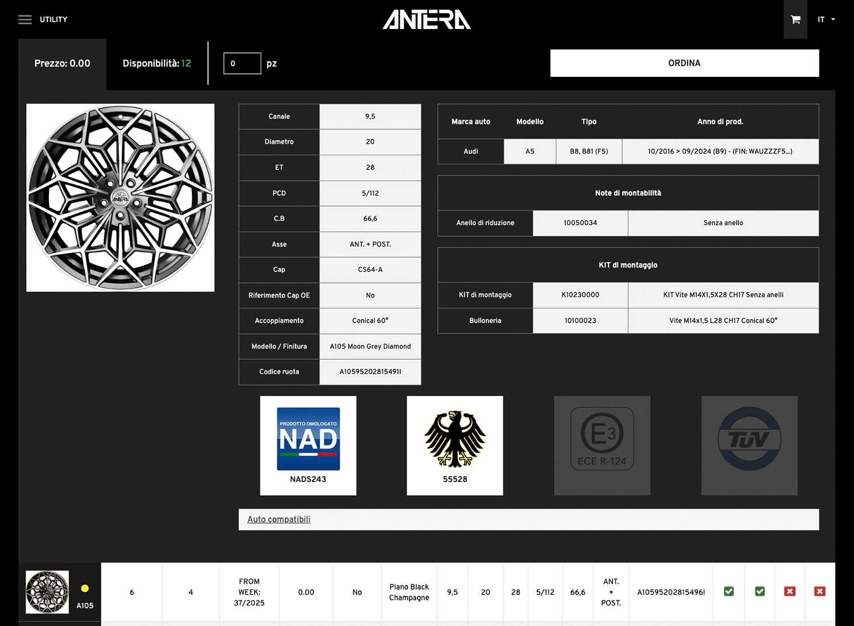Open the shopping cart
The image size is (854, 626).
coord(795,19)
